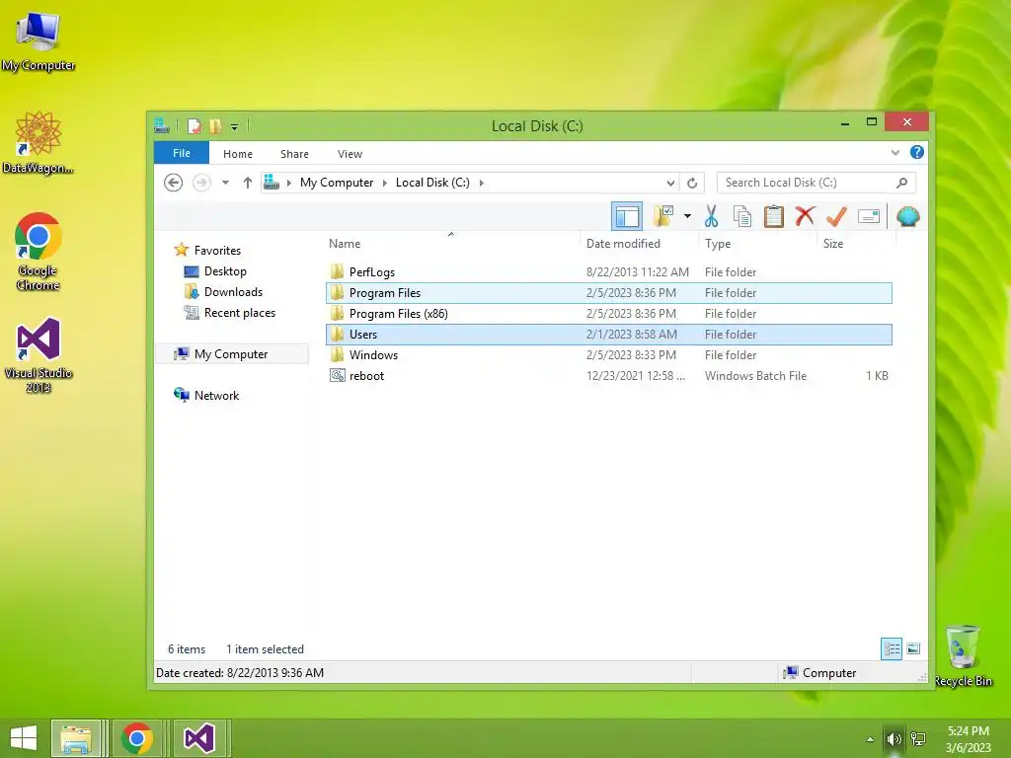The image size is (1011, 758).
Task: Click the Google Chrome desktop shortcut
Action: (x=39, y=252)
